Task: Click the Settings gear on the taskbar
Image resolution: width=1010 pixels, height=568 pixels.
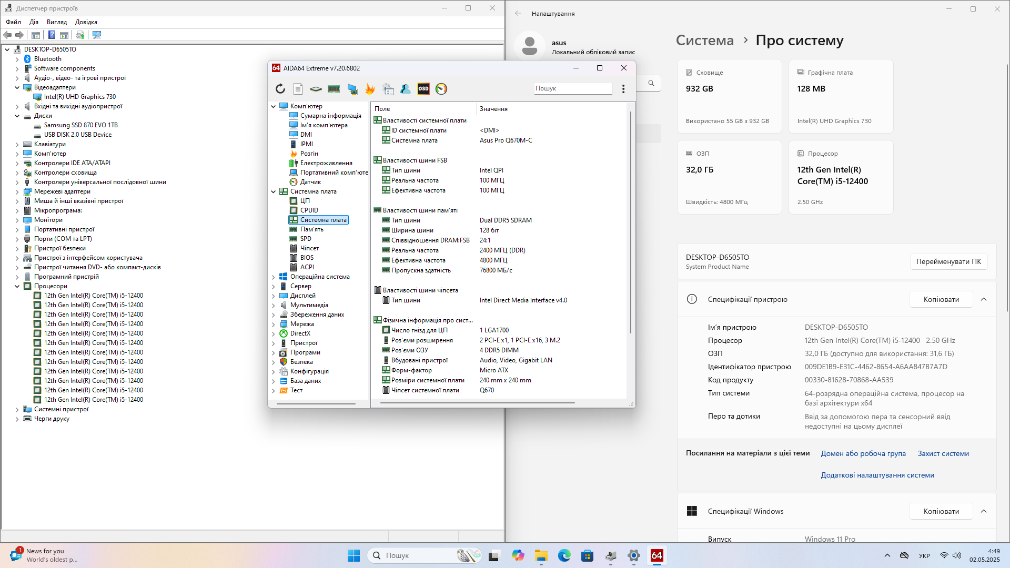Action: (x=634, y=555)
